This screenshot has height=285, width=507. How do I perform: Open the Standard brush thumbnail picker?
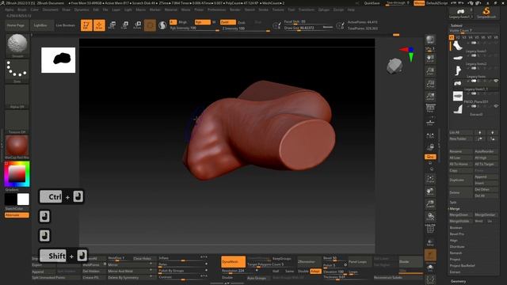(17, 45)
